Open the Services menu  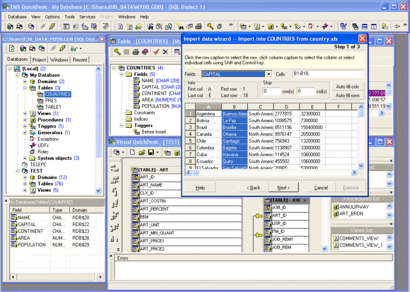(x=87, y=17)
